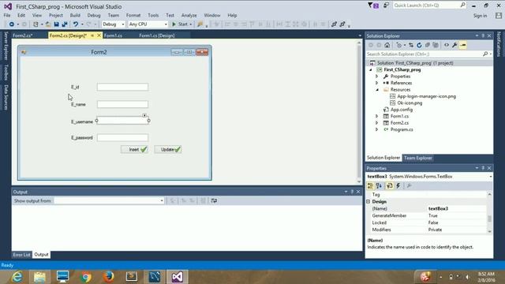Click the Save icon in the toolbar
Viewport: 505px width, 284px height.
[x=56, y=24]
